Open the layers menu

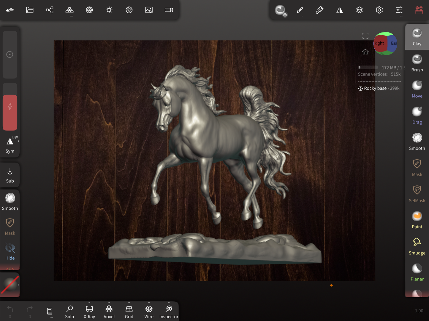tap(359, 10)
